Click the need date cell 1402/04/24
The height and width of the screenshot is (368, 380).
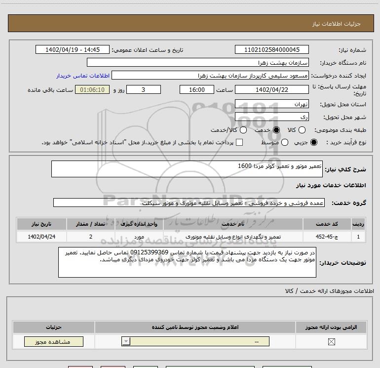(x=41, y=237)
